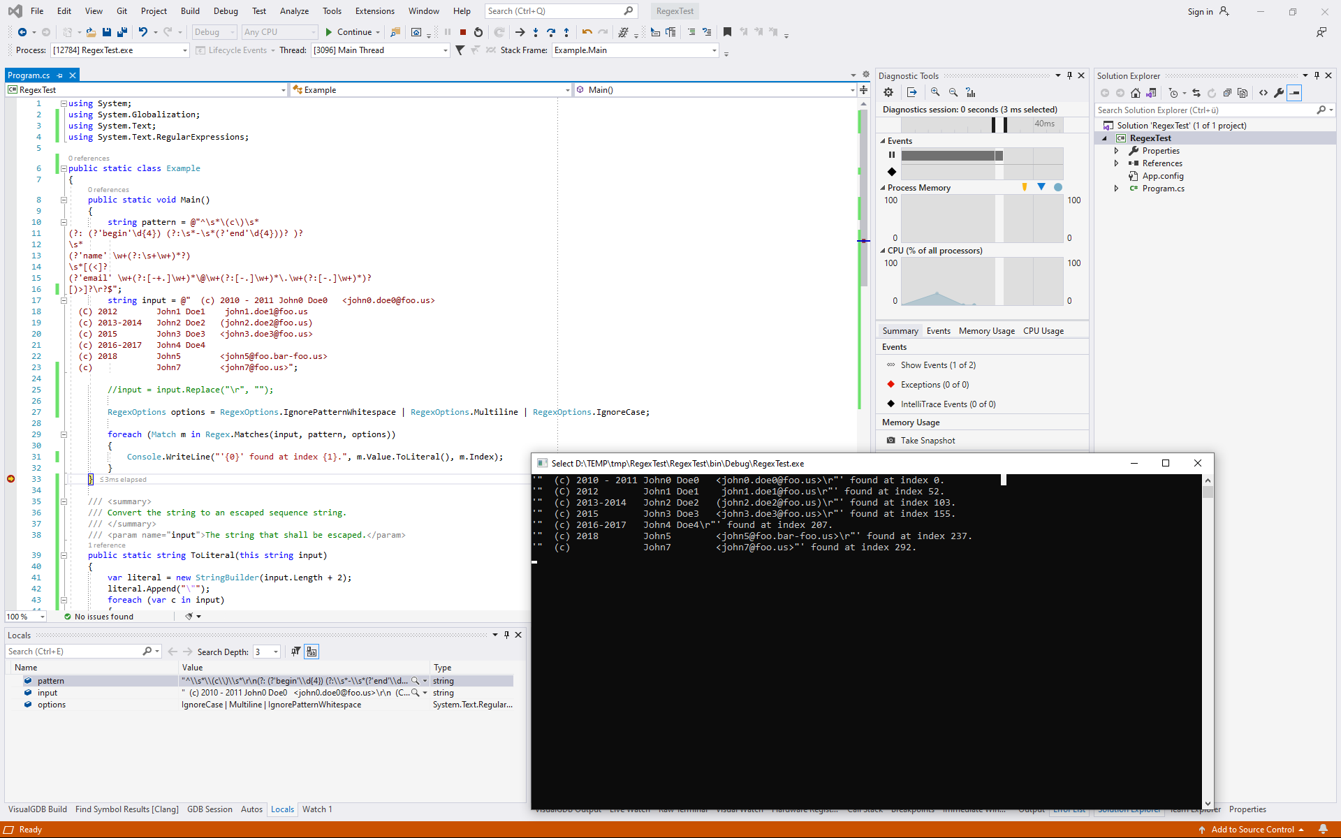Collapse the CPU graph section
Screen dimensions: 1341x838
coord(883,251)
